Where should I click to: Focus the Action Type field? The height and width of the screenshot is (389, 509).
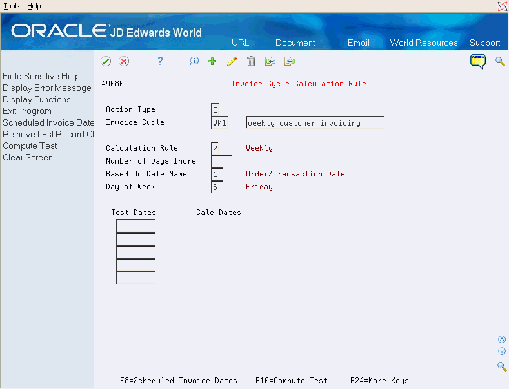pos(215,109)
